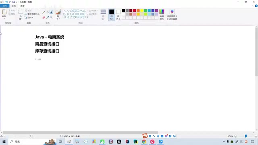Open the Rotate dropdown
This screenshot has width=258, height=145.
coord(29,17)
